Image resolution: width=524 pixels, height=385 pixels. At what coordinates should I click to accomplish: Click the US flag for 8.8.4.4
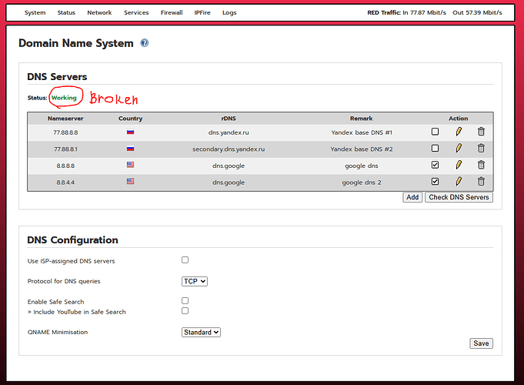130,181
